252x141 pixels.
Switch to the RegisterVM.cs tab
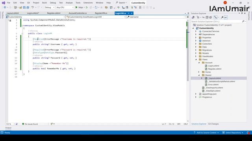101,13
